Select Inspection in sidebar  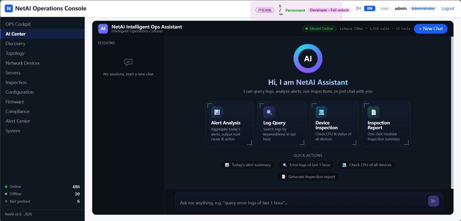pyautogui.click(x=42, y=83)
